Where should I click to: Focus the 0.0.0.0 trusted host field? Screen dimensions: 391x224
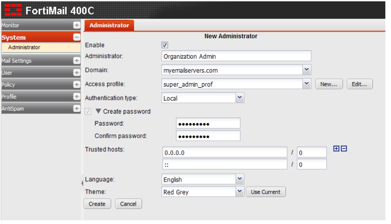(225, 152)
